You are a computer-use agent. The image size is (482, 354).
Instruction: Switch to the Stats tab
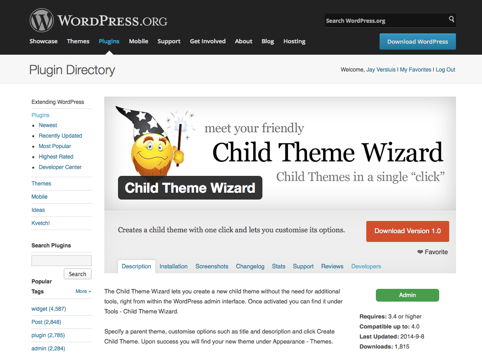278,267
